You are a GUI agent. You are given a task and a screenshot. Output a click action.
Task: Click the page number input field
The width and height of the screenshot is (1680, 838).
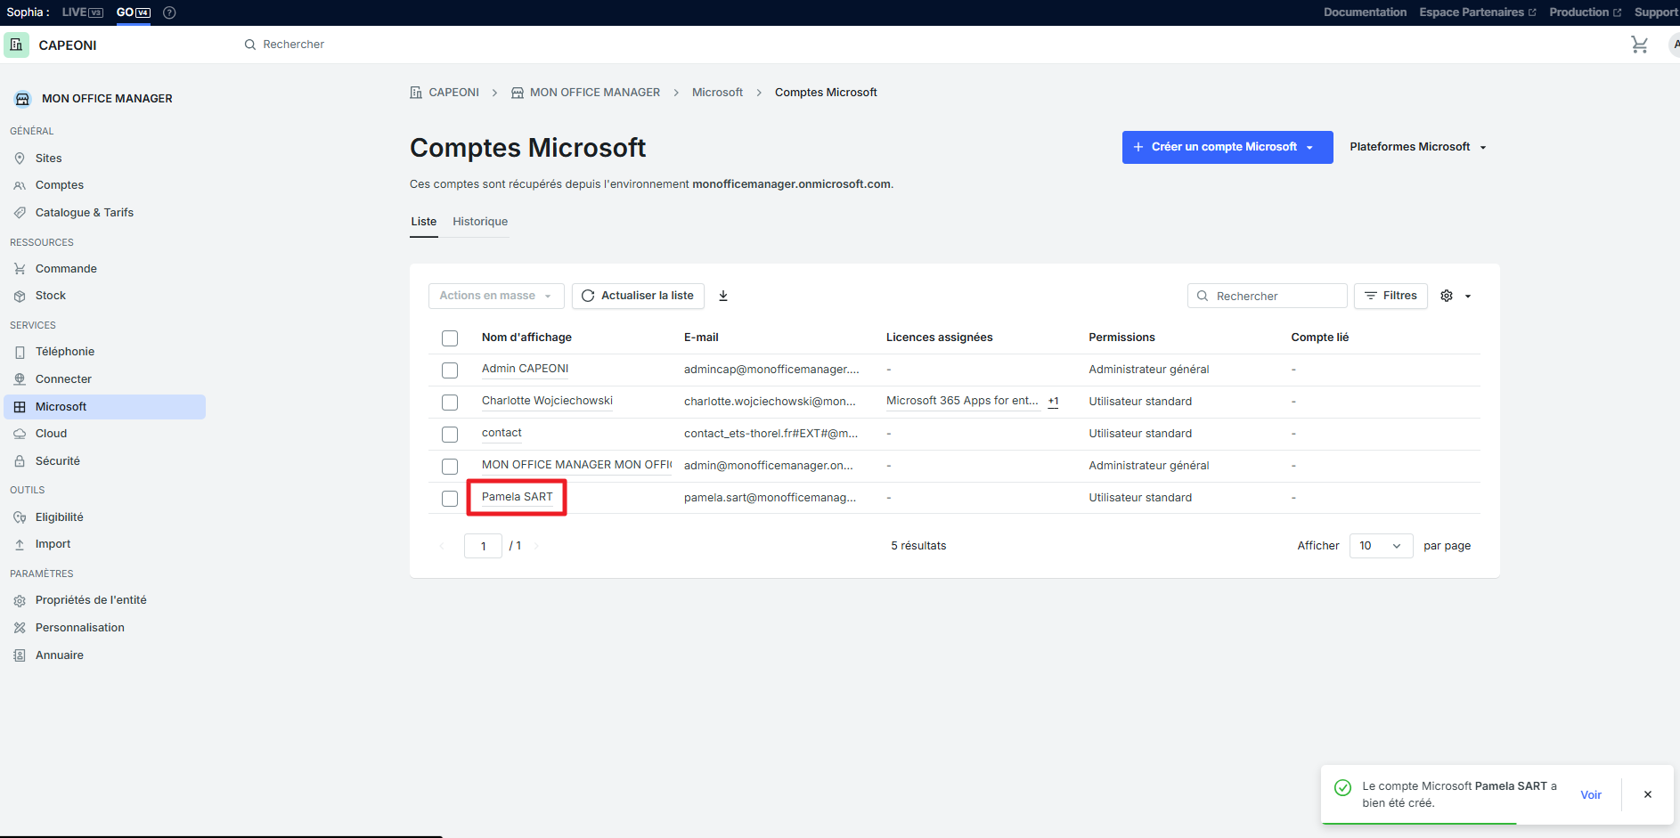coord(483,546)
